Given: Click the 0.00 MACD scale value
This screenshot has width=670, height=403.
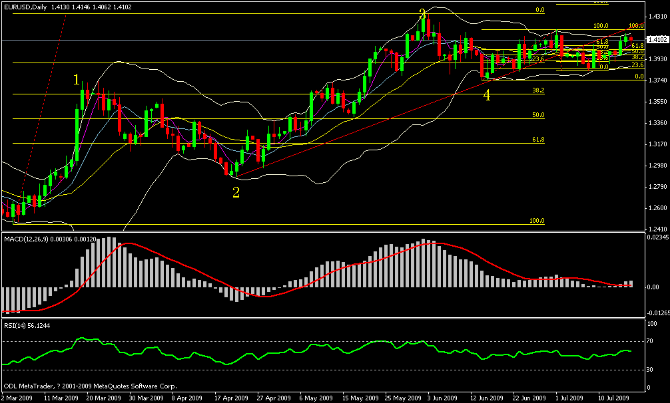Looking at the screenshot, I should click(653, 287).
